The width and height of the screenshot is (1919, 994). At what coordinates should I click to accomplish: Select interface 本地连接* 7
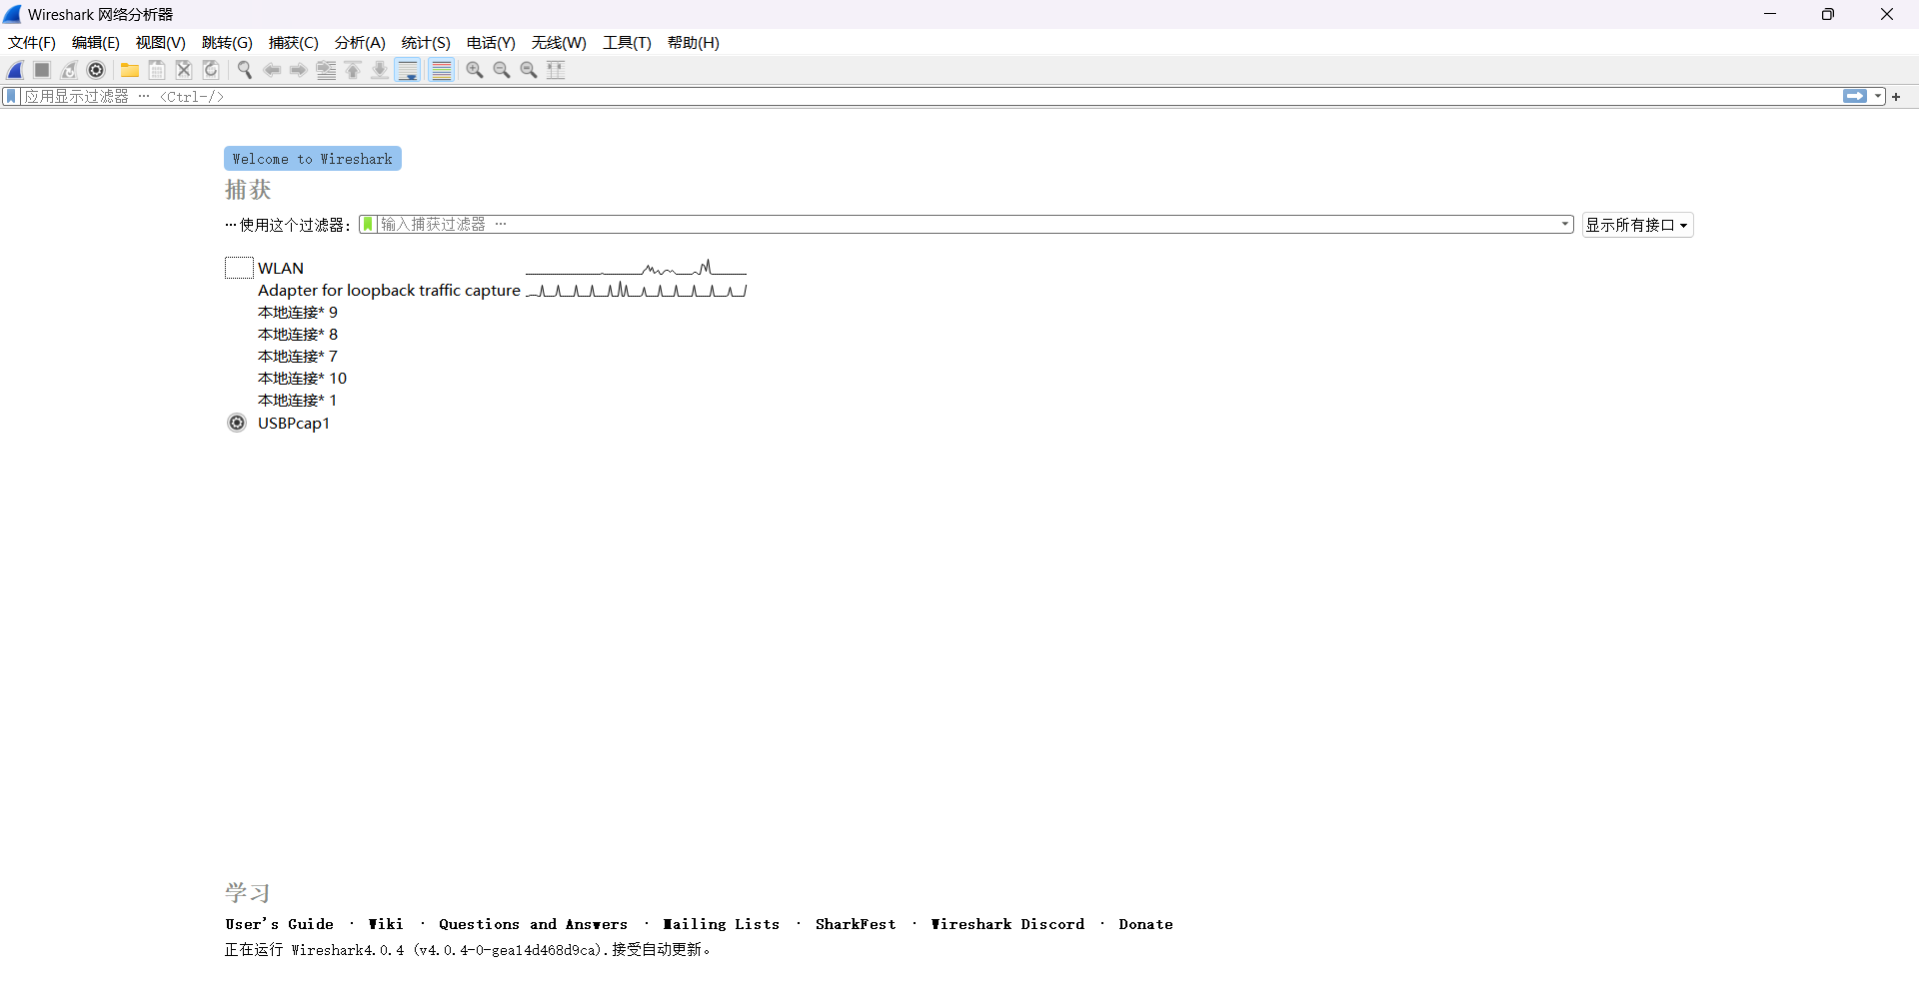click(x=298, y=357)
